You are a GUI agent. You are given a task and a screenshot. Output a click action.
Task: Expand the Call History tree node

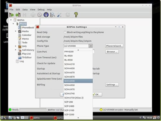coord(16,50)
